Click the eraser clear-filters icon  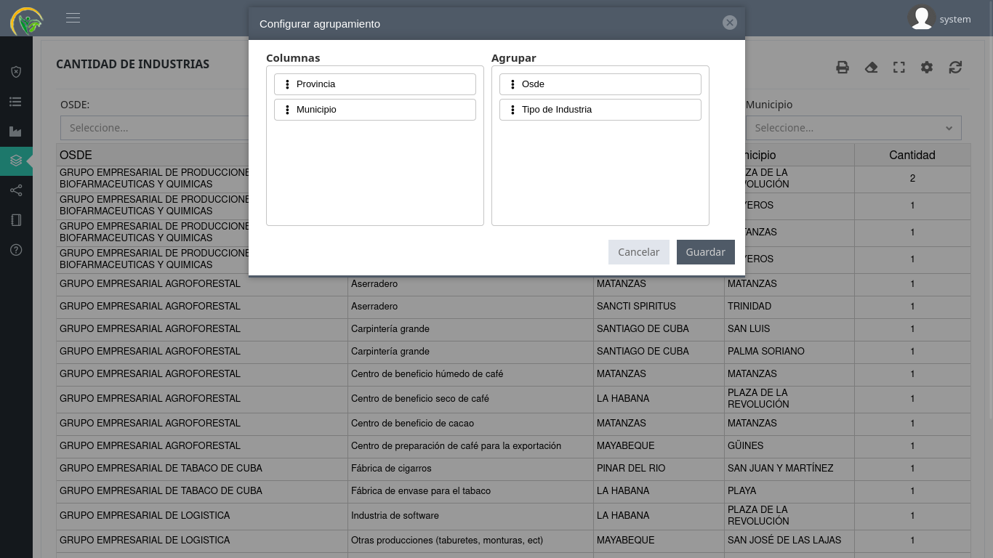871,68
